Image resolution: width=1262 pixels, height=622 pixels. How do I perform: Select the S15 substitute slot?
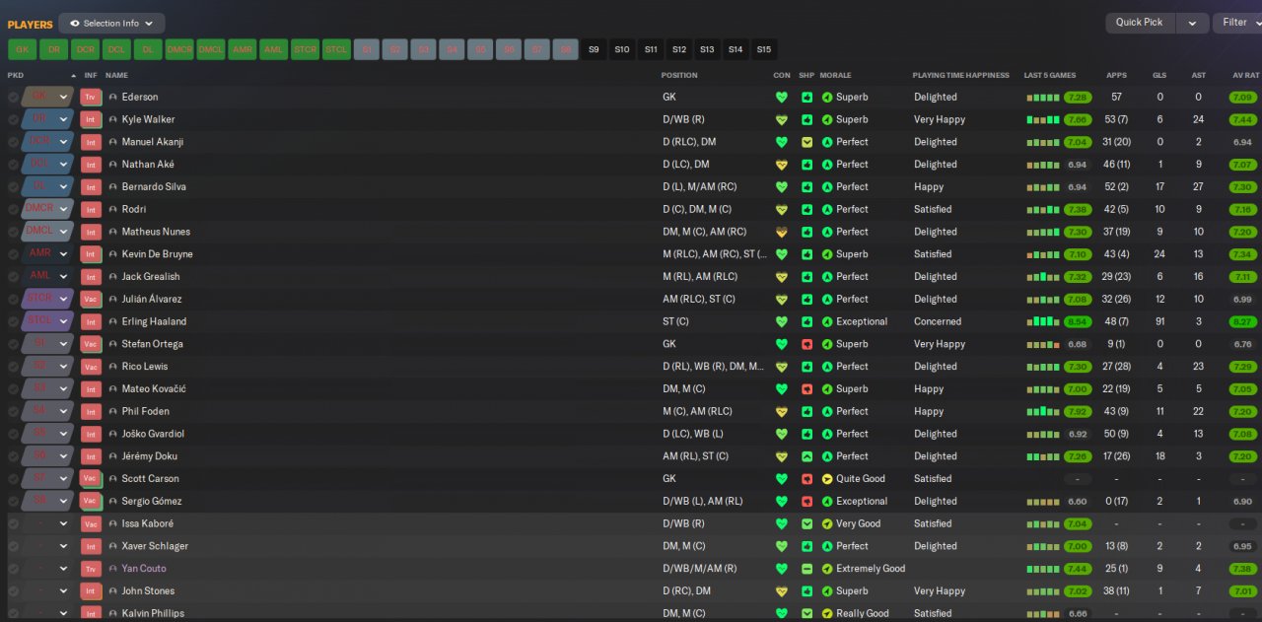[x=764, y=49]
